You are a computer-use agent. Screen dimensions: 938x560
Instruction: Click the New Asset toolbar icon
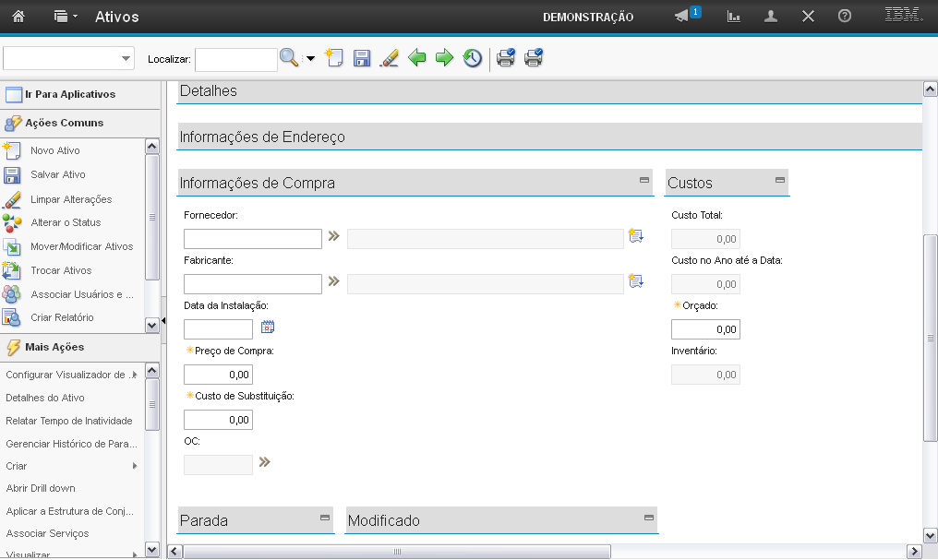334,58
